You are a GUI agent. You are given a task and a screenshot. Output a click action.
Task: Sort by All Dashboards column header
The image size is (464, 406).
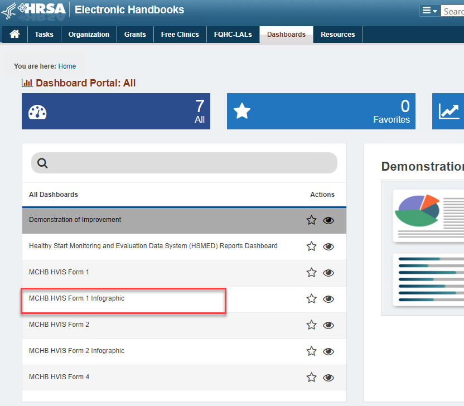[x=54, y=195]
